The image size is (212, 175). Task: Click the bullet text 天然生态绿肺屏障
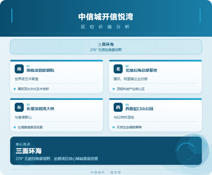point(129,127)
